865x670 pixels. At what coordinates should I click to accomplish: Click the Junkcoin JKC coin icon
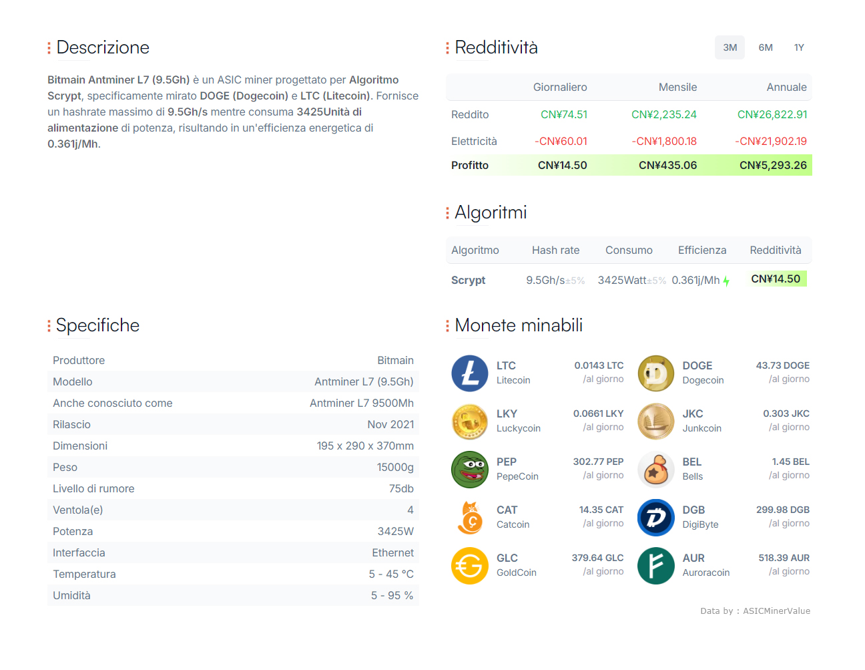point(656,422)
